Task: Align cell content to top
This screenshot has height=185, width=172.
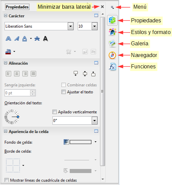Action: (x=76, y=74)
